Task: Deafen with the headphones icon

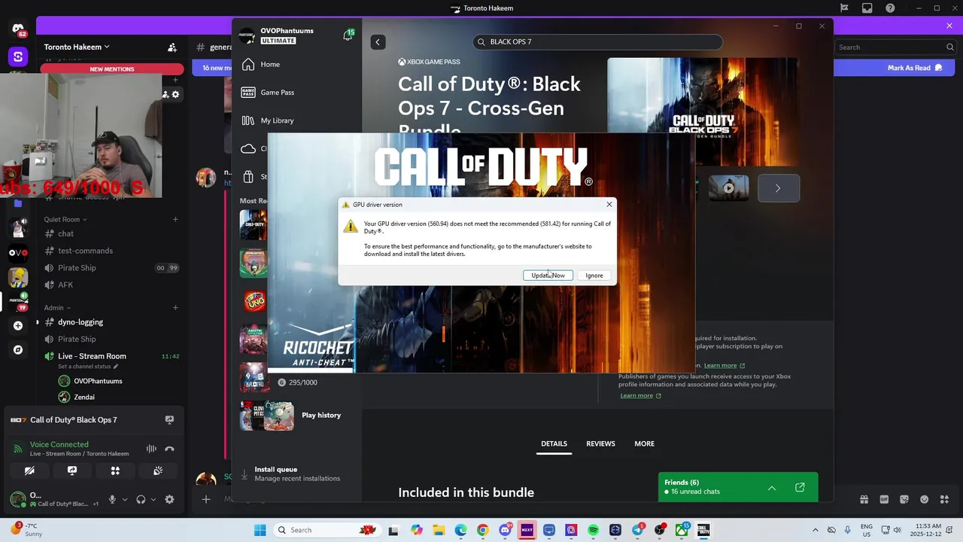Action: point(141,499)
